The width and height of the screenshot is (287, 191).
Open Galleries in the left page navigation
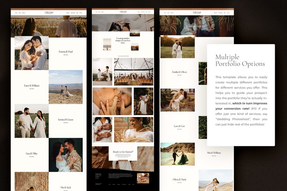[x=23, y=13]
